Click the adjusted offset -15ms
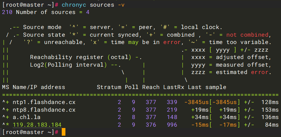Screen dimensions: 281x137 coord(200,125)
